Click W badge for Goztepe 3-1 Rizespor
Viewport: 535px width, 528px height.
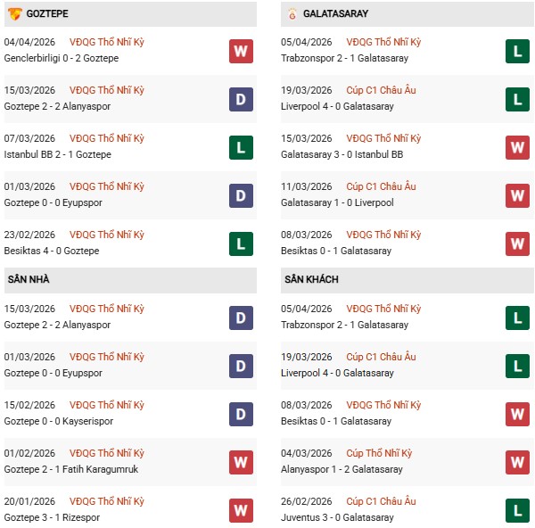[x=241, y=510]
